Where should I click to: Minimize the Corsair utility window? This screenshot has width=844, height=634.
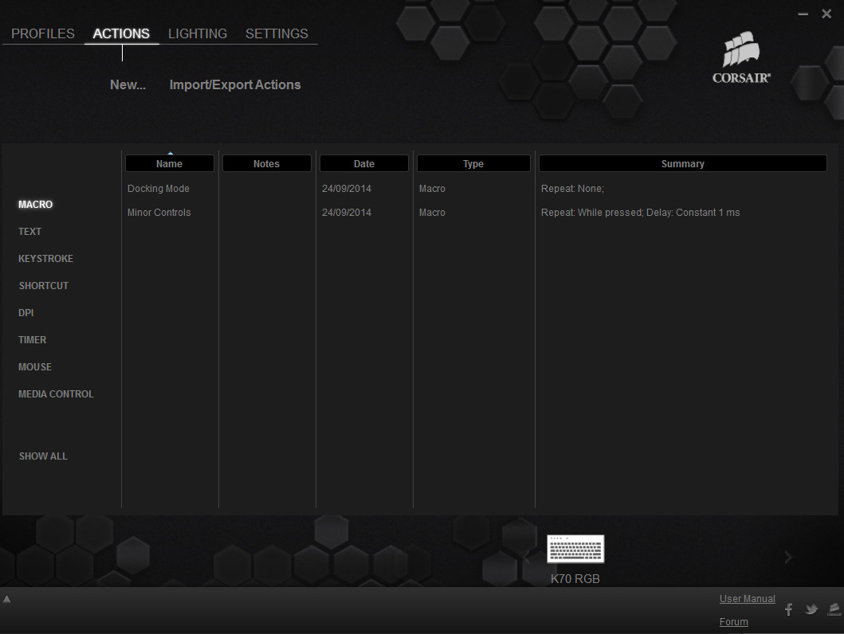[x=803, y=14]
